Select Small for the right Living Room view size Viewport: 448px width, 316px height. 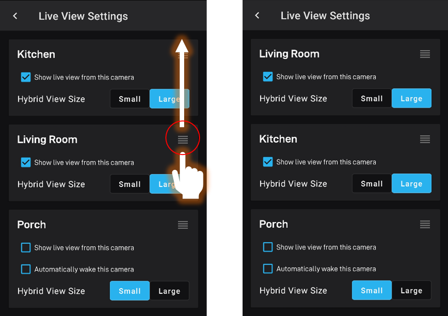click(372, 99)
